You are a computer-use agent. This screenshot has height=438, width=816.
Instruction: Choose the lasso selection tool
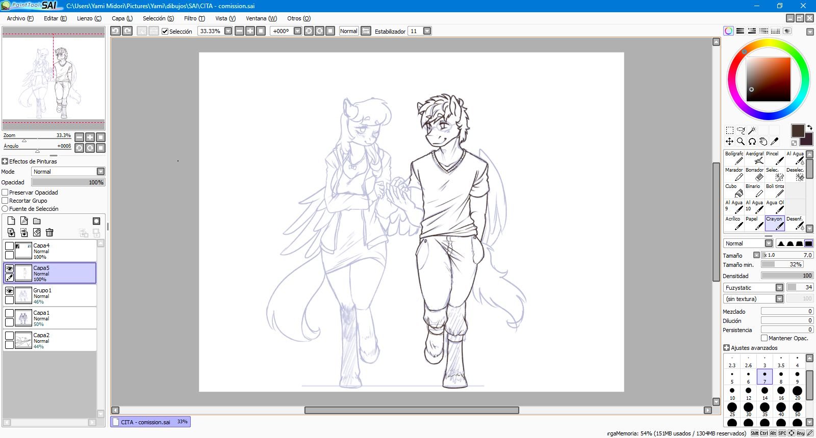tap(741, 130)
